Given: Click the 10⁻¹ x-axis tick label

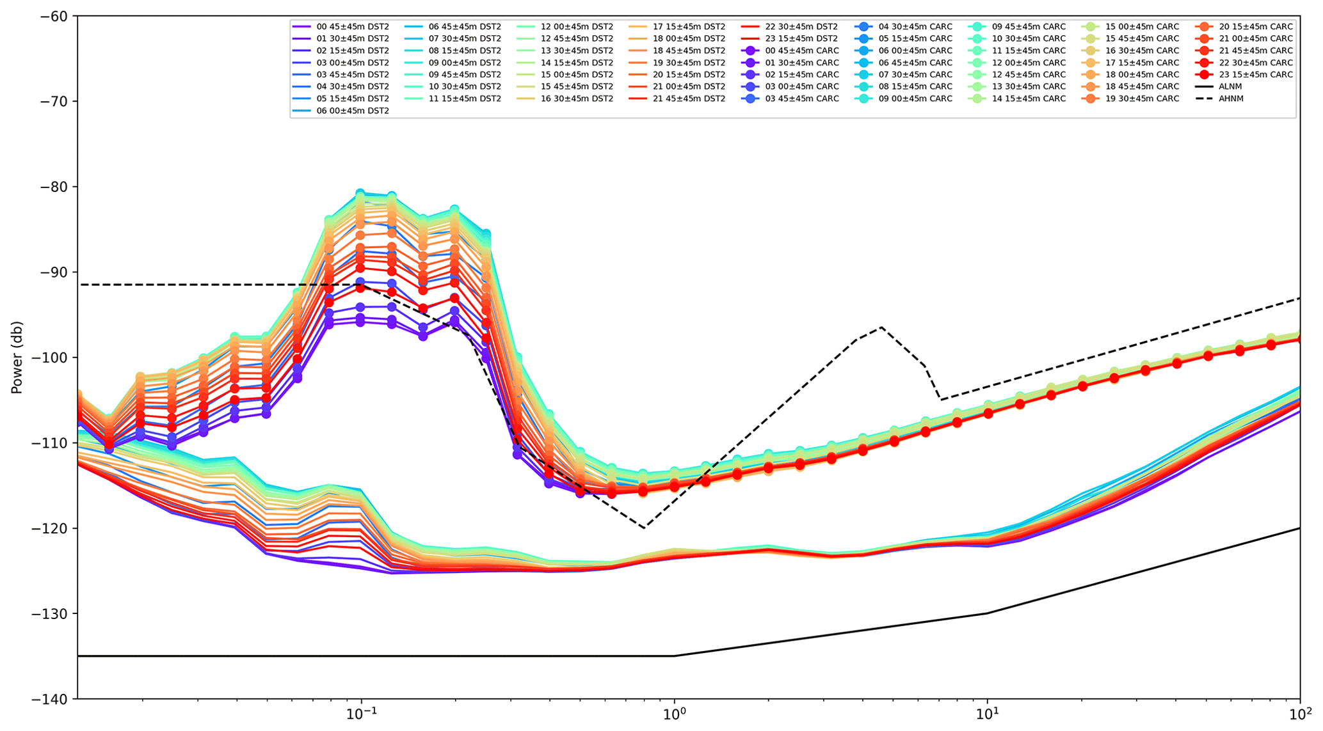Looking at the screenshot, I should tap(361, 712).
